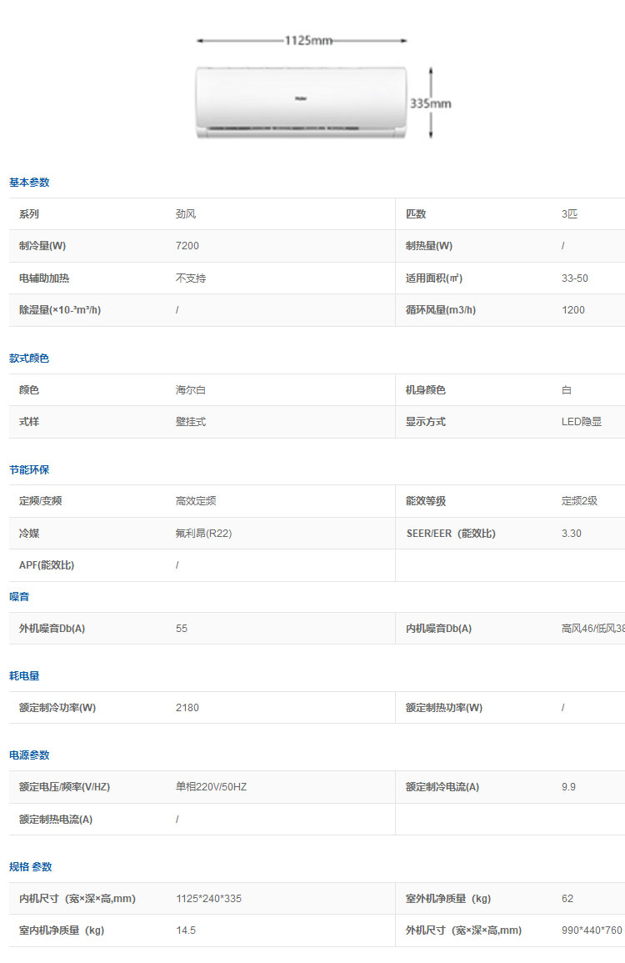The height and width of the screenshot is (963, 625).
Task: Click the 适用面积 value 33-50
Action: point(575,278)
